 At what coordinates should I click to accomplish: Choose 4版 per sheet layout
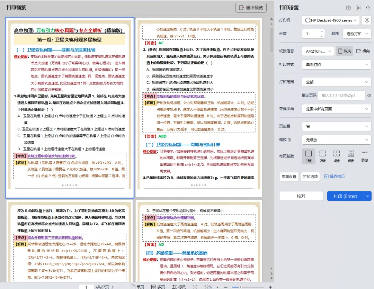[x=337, y=156]
